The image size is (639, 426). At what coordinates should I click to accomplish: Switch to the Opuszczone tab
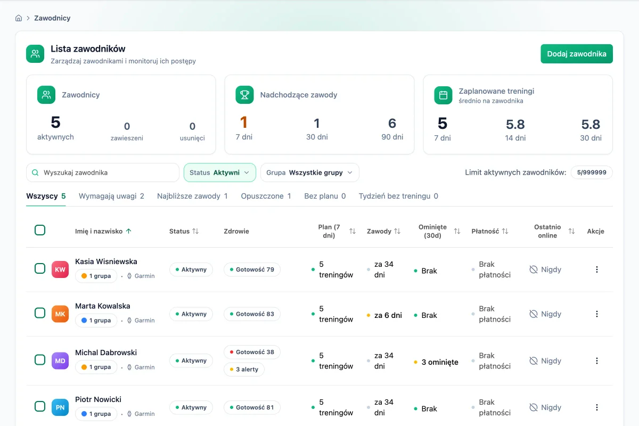[x=266, y=196]
